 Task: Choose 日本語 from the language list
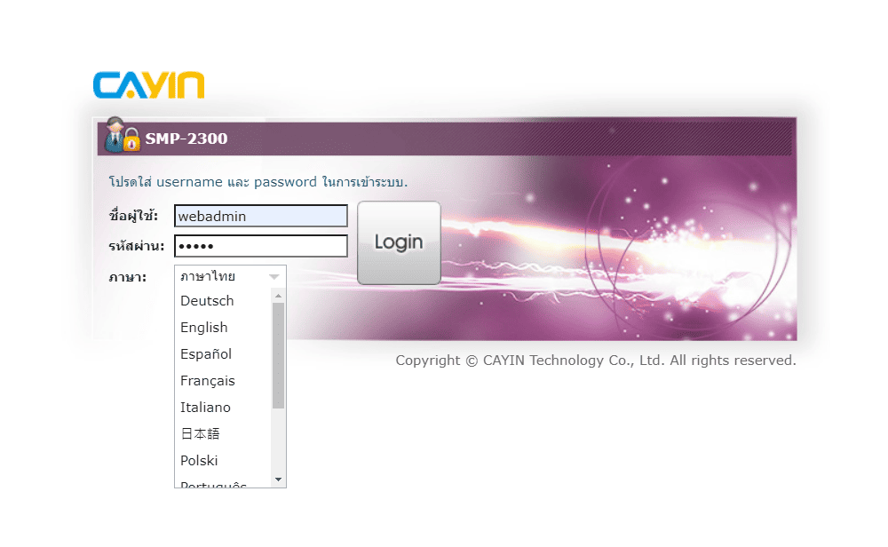point(223,433)
